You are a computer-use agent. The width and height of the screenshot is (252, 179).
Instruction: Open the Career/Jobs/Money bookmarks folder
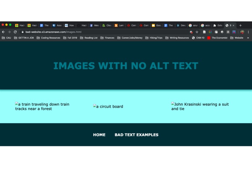[x=130, y=38]
